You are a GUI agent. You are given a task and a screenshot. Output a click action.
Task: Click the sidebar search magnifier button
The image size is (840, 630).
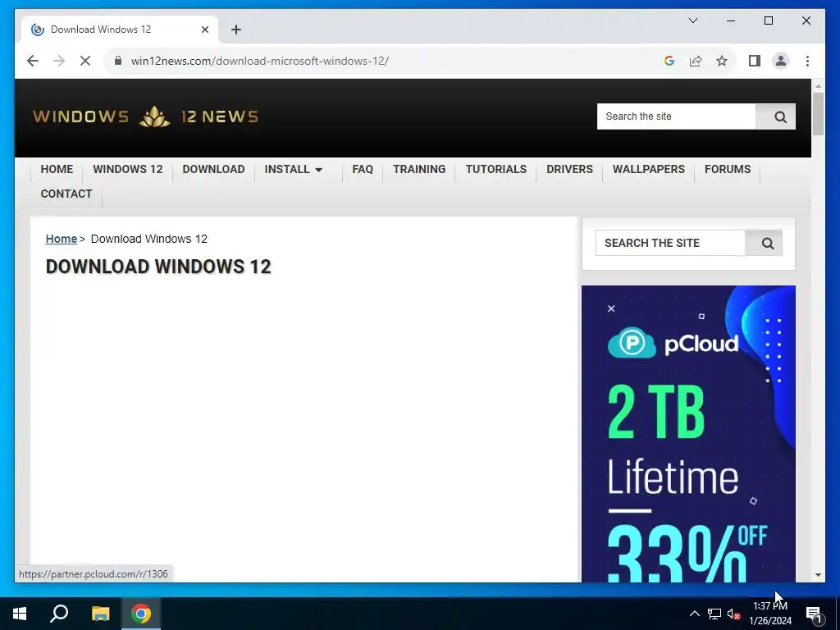click(x=767, y=243)
